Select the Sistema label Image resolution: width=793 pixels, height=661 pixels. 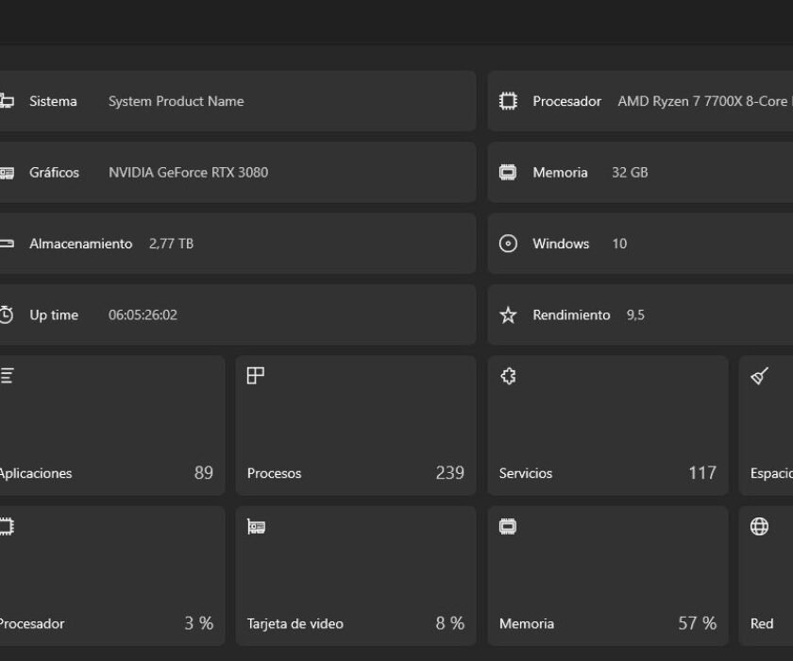coord(53,101)
